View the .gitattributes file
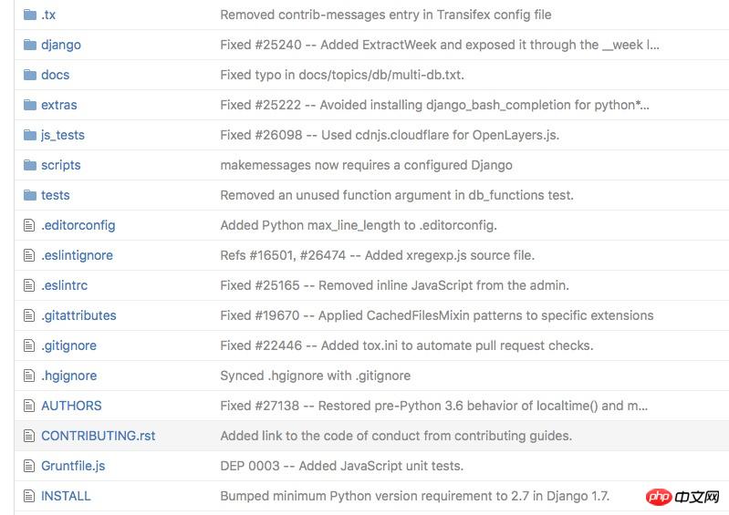This screenshot has height=515, width=729. point(78,315)
